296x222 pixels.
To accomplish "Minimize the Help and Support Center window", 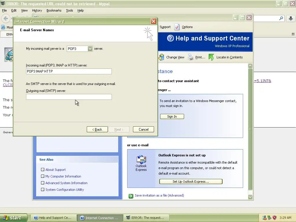I will point(235,18).
